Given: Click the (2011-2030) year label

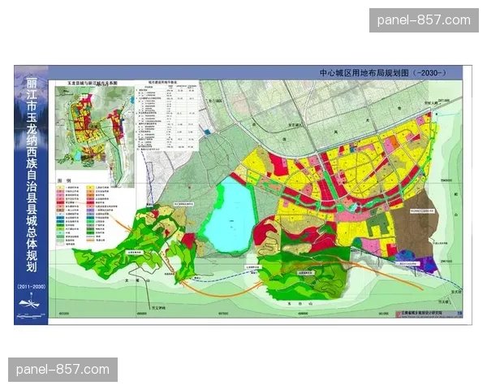Looking at the screenshot, I should point(30,288).
